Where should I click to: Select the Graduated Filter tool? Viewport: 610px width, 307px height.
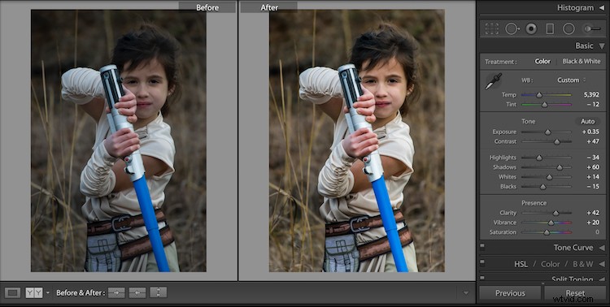(x=550, y=28)
